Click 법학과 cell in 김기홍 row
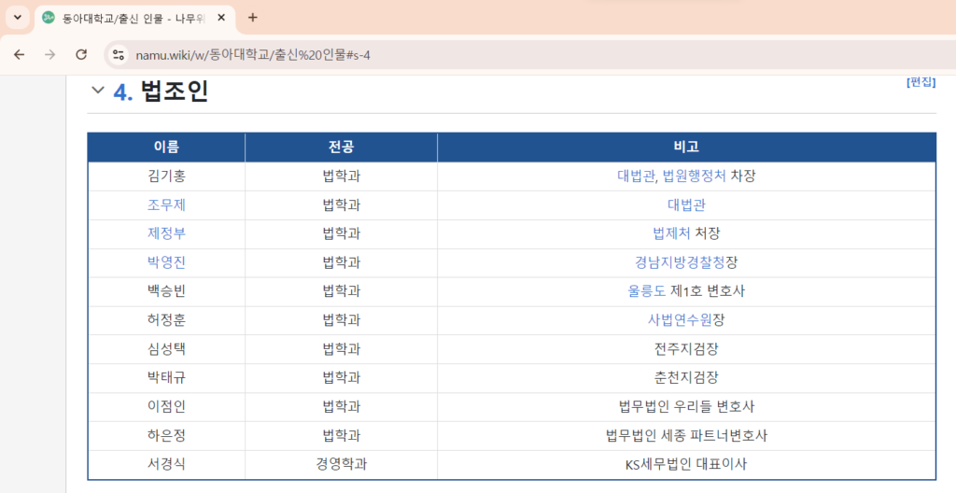 [x=342, y=176]
